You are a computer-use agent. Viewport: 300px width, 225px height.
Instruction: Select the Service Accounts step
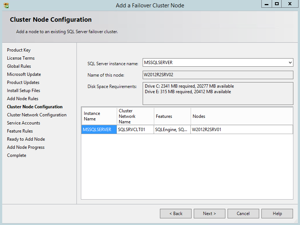click(24, 123)
